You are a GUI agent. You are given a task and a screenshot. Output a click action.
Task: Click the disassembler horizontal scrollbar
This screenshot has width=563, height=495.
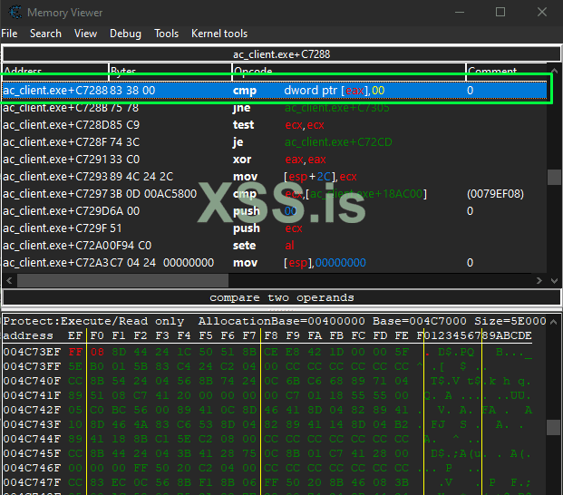coord(272,280)
